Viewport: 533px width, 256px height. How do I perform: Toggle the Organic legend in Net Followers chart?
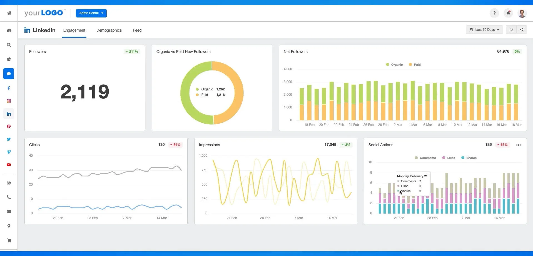(x=394, y=64)
